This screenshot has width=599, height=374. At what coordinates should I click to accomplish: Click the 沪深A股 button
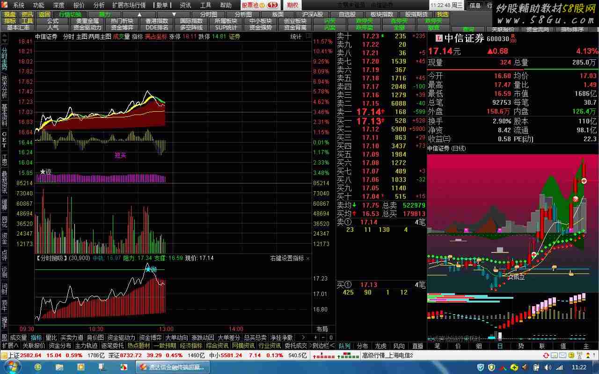tap(313, 14)
